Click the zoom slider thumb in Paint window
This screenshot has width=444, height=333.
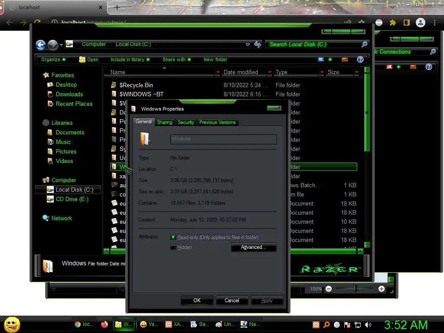355,289
